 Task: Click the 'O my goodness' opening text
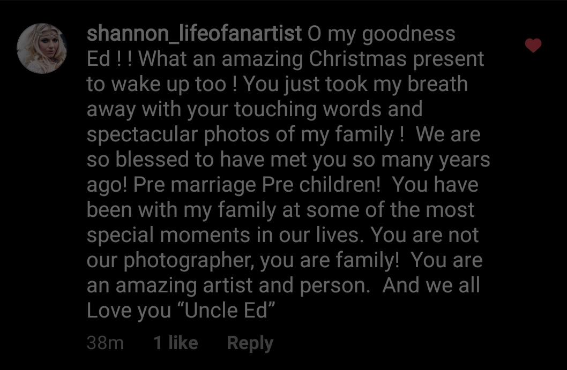tap(382, 34)
